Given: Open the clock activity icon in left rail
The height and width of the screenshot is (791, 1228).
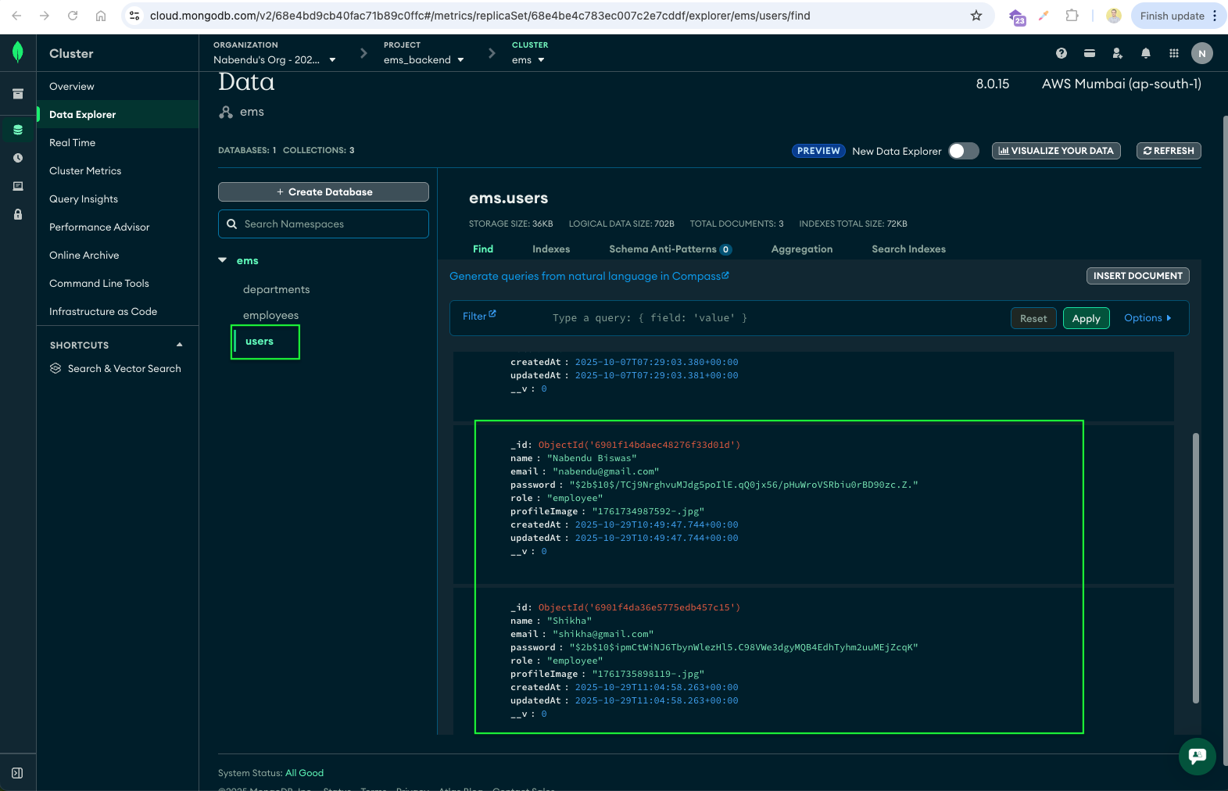Looking at the screenshot, I should point(18,158).
